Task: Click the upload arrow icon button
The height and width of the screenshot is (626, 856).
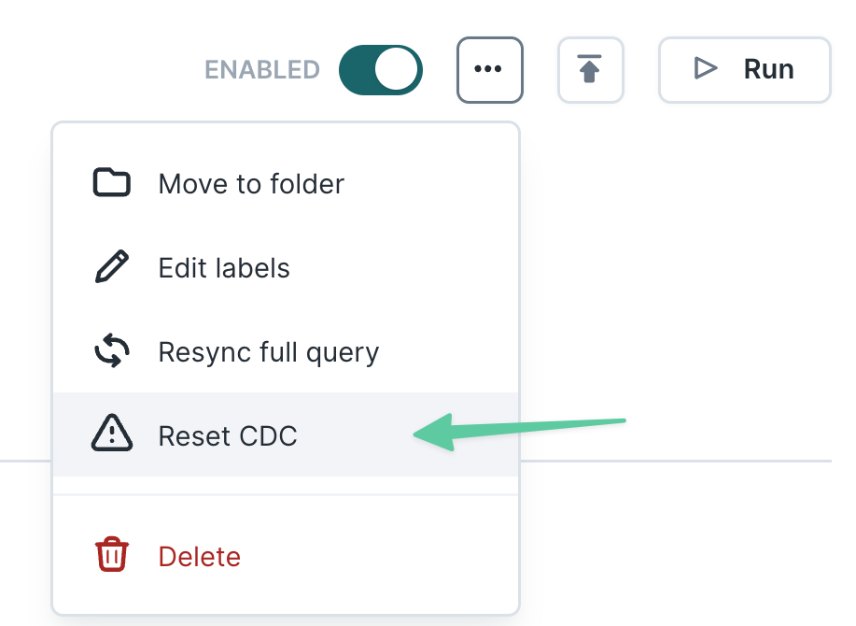Action: pyautogui.click(x=590, y=70)
